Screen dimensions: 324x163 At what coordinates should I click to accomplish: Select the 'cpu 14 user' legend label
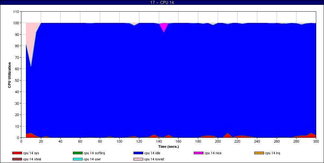(92, 159)
